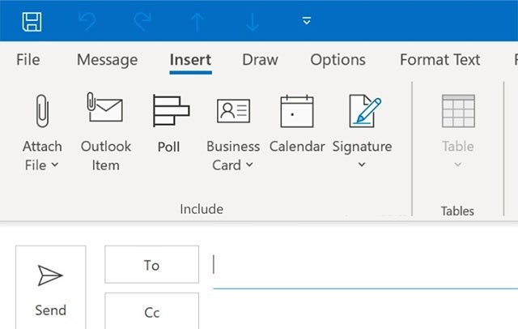Click the Save icon in title bar

click(x=32, y=21)
